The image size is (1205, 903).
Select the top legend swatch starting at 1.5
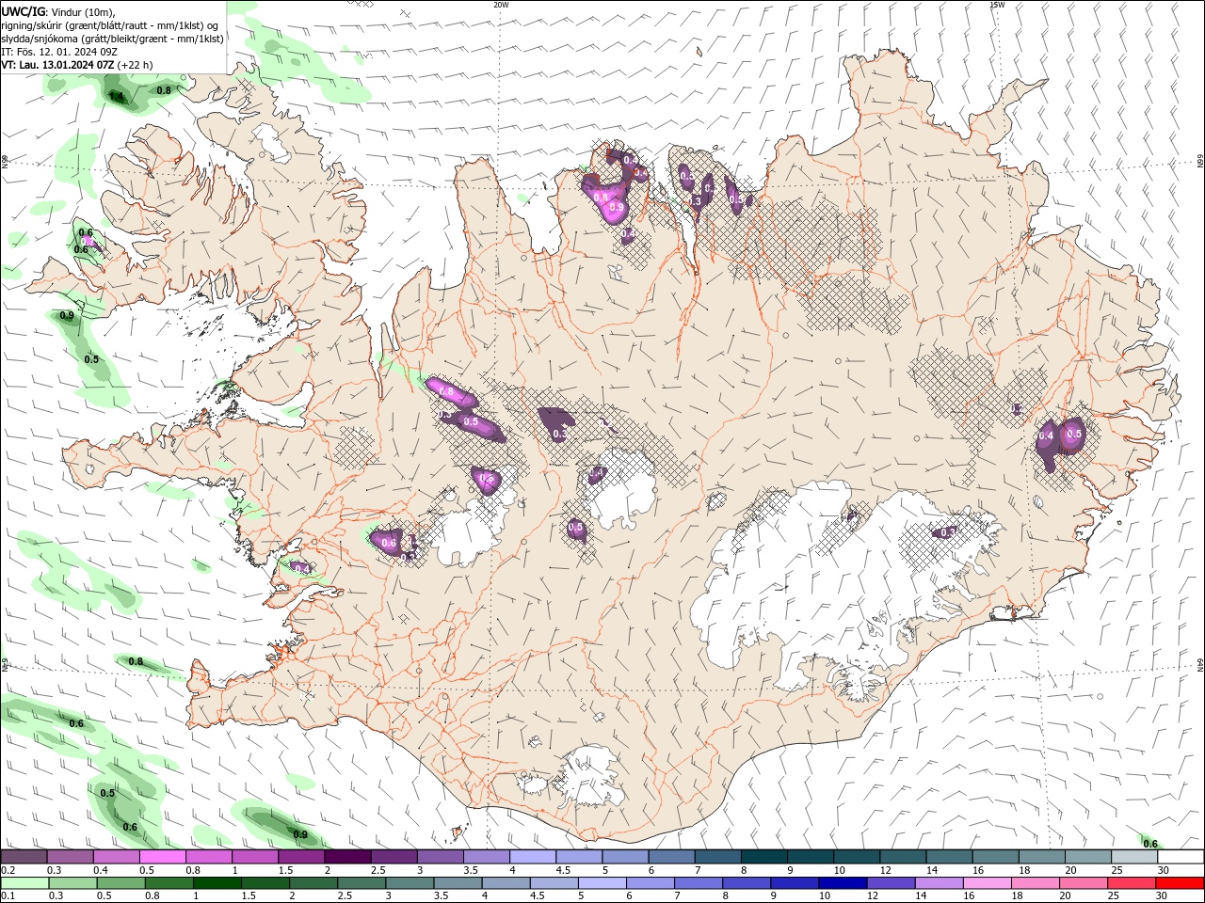click(x=301, y=857)
